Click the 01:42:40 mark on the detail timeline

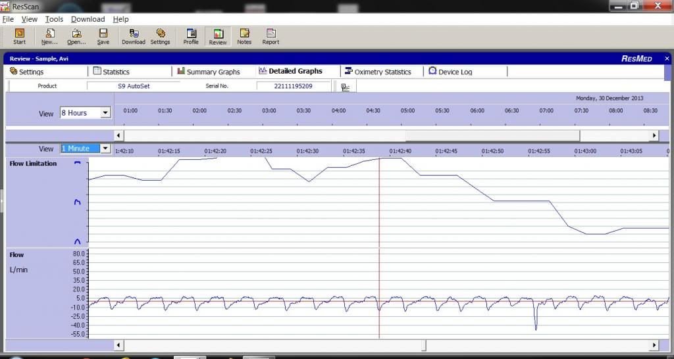point(400,151)
